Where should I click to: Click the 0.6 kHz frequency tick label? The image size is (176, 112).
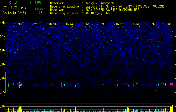3,106
